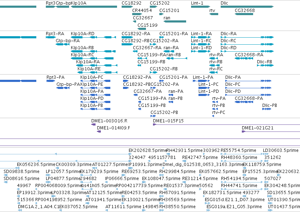The image size is (300, 212).
Task: Select transcript Klp10A-RA
Action: pos(97,65)
